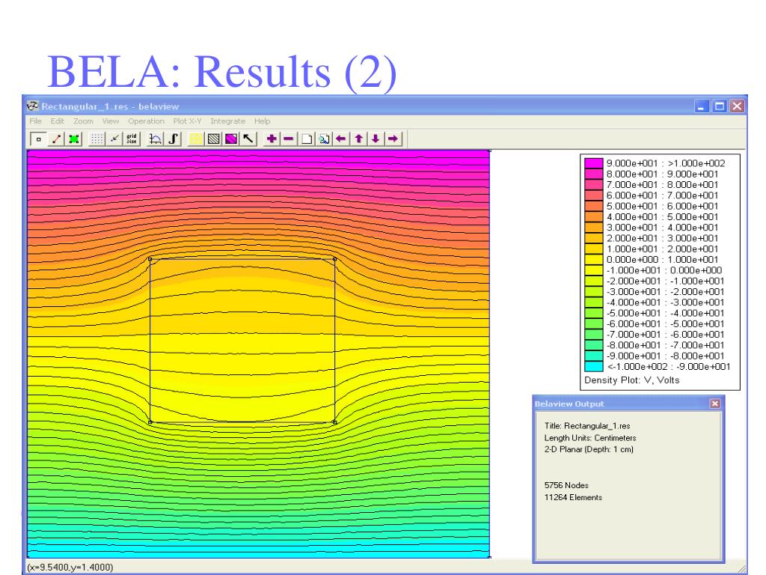Click the vector arrow plot icon
Viewport: 766px width, 575px height.
248,139
